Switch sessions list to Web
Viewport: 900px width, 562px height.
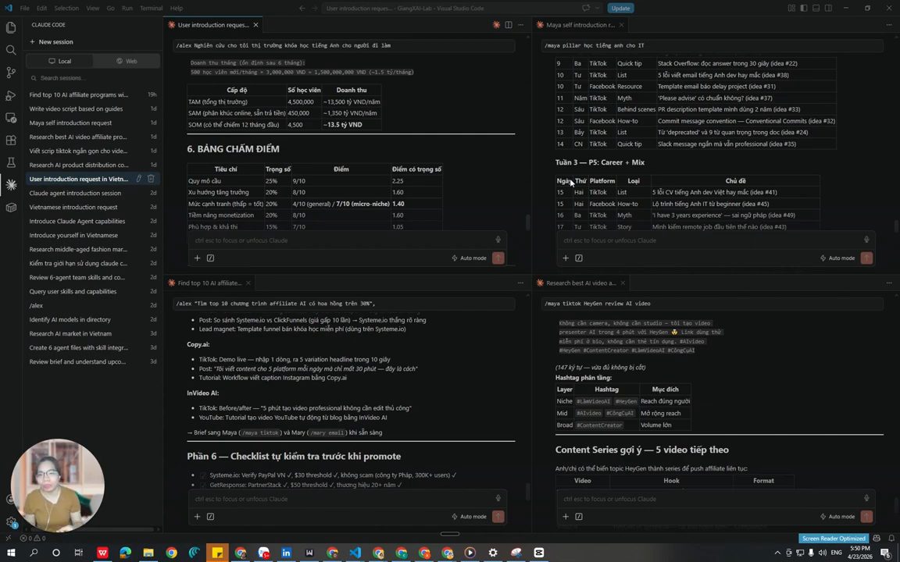point(127,61)
